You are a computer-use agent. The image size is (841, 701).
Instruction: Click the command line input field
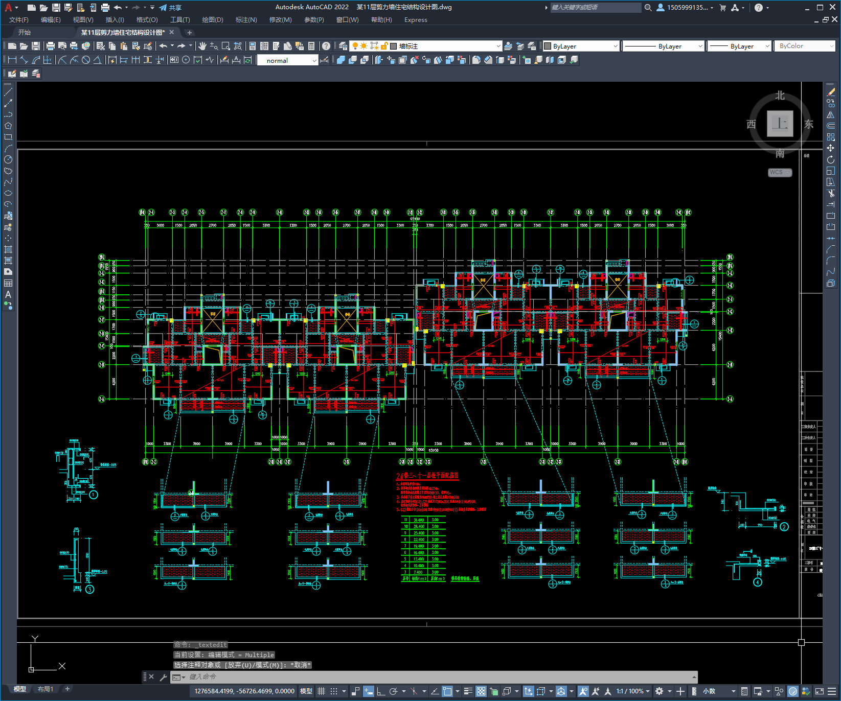click(435, 677)
